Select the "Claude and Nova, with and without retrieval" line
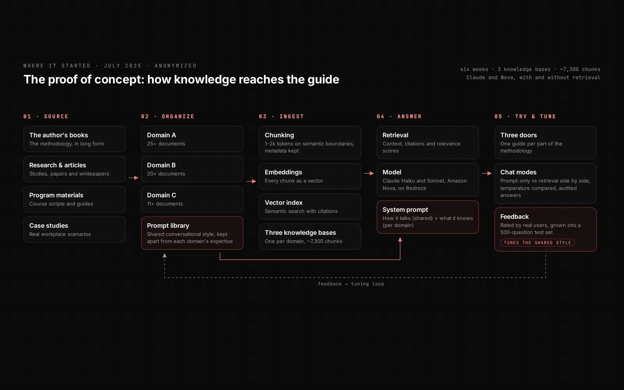624x390 pixels. [534, 77]
